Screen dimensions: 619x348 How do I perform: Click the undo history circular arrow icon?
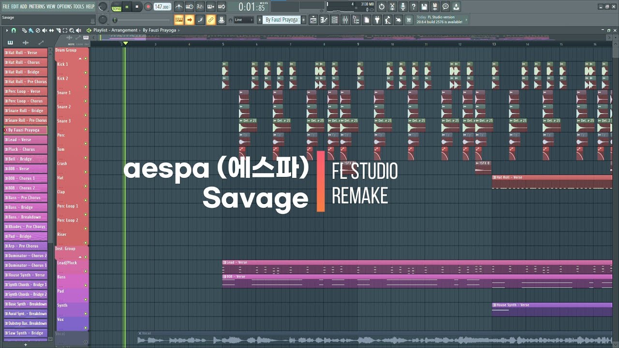(382, 7)
